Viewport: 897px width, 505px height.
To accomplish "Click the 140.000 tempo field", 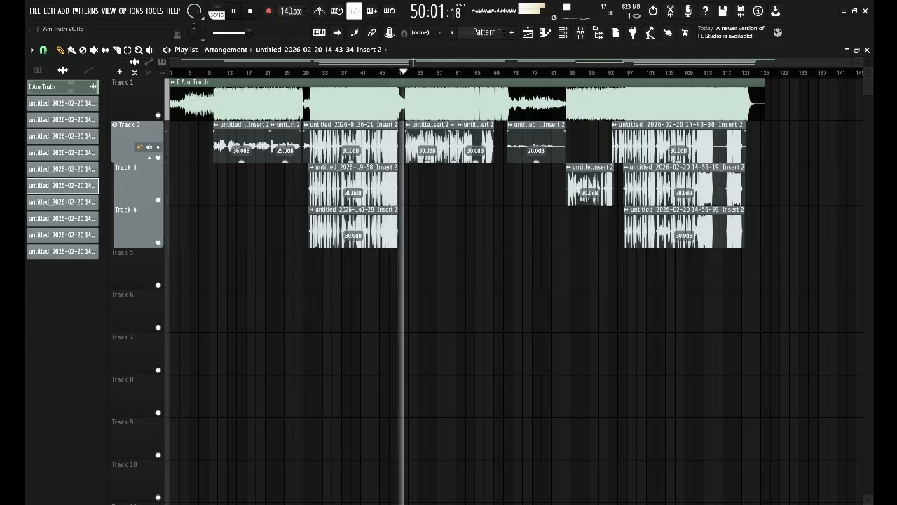I will coord(291,11).
